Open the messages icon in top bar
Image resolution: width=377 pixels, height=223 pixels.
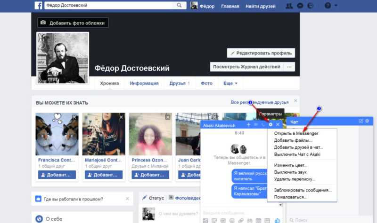click(x=300, y=6)
